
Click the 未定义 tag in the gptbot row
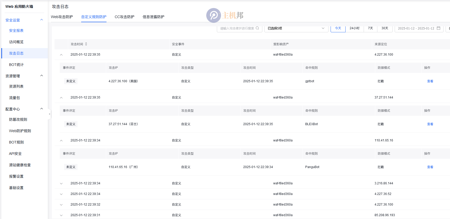pos(71,81)
